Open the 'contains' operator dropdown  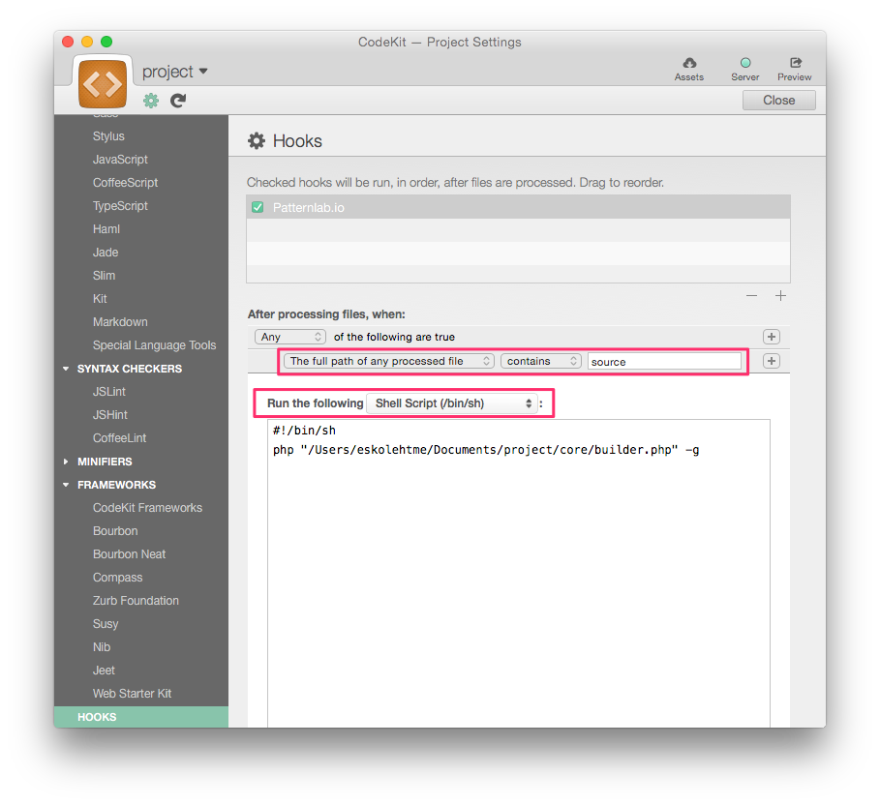541,361
